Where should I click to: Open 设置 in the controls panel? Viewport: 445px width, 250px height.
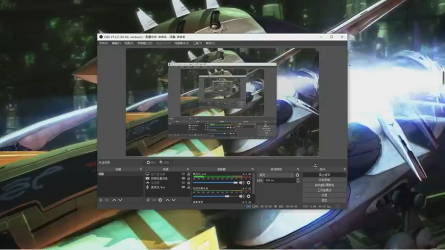click(x=324, y=196)
